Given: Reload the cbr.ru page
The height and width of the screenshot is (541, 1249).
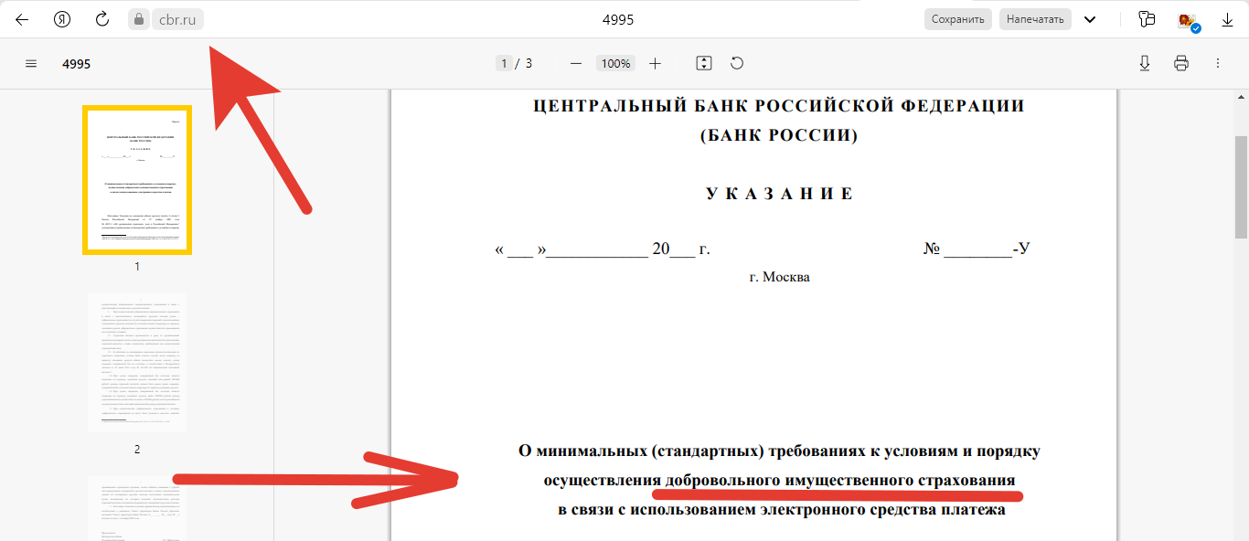Looking at the screenshot, I should point(101,18).
